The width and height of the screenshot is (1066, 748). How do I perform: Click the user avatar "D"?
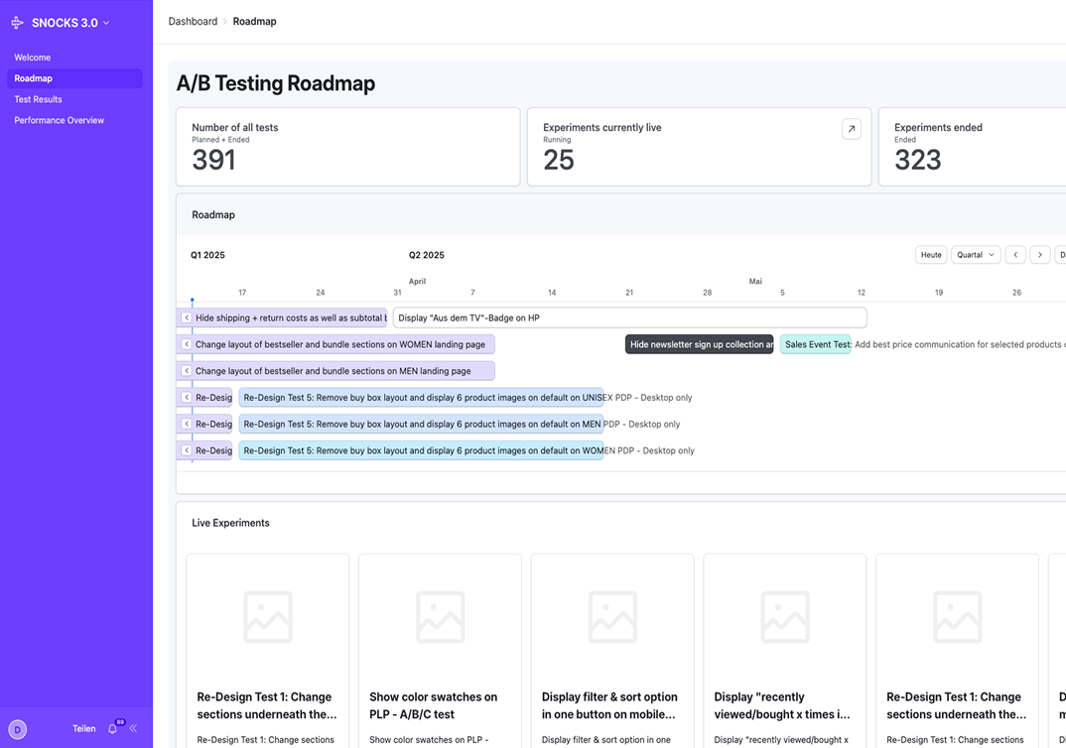(18, 729)
